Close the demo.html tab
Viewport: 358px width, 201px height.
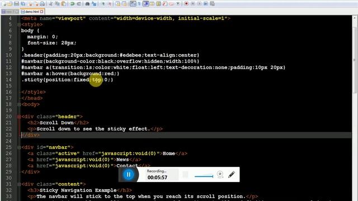41,11
